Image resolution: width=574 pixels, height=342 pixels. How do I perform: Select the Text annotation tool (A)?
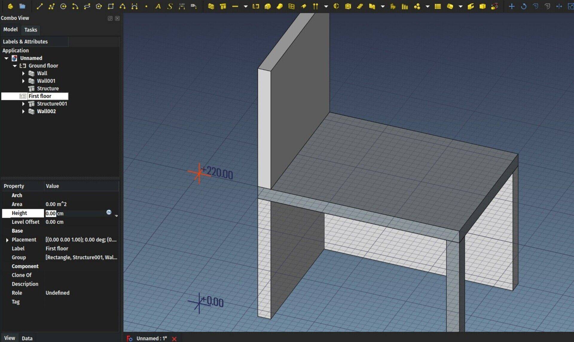pos(158,6)
